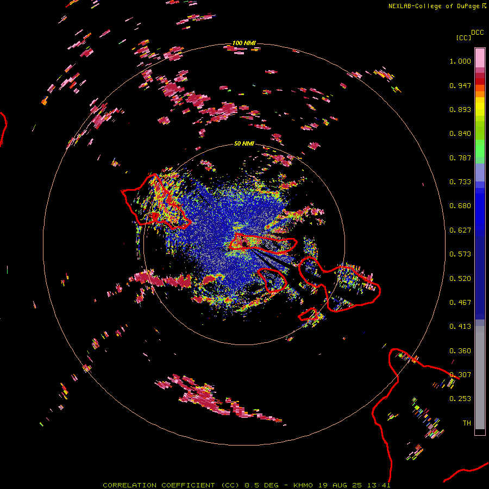Click the gray lower segment of color bar

480,378
